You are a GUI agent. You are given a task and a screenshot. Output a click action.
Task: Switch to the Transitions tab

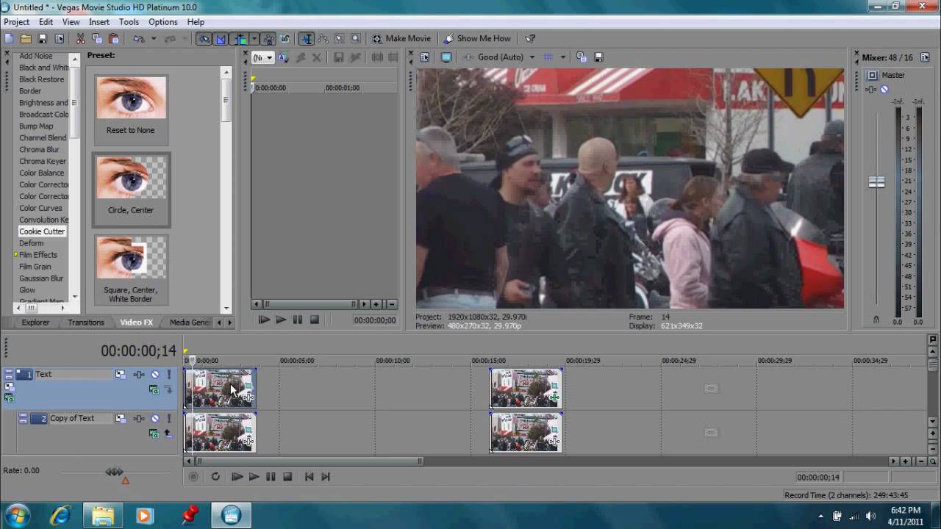coord(86,323)
